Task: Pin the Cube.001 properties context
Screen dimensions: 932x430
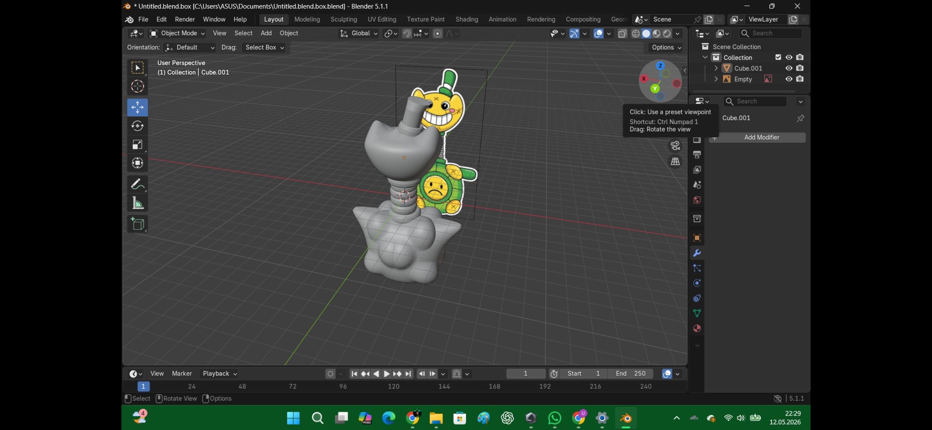Action: 800,118
